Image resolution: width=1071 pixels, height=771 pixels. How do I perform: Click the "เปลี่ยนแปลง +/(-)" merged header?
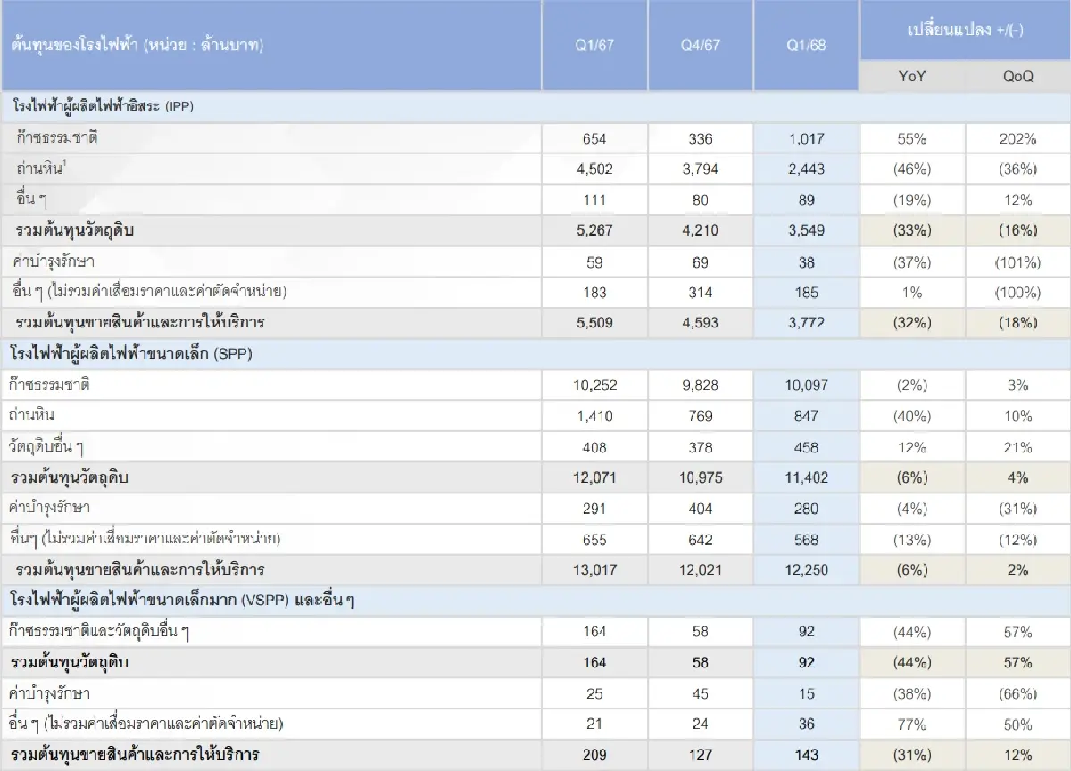tap(965, 29)
